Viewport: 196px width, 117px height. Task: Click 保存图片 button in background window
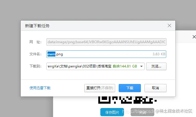[x=112, y=112]
